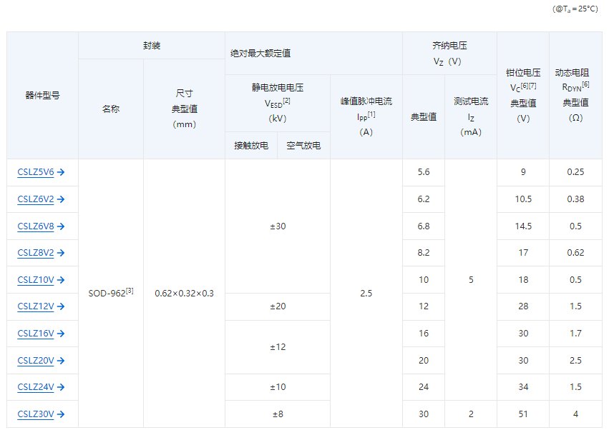The image size is (614, 435).
Task: Click the clamping voltage value 10.5
Action: (523, 199)
